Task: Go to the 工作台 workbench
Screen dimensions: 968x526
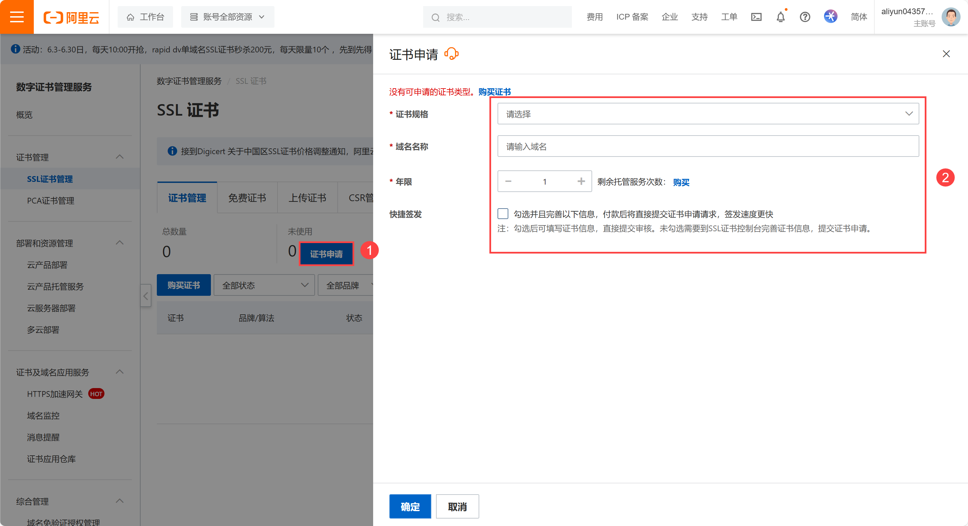Action: tap(145, 17)
